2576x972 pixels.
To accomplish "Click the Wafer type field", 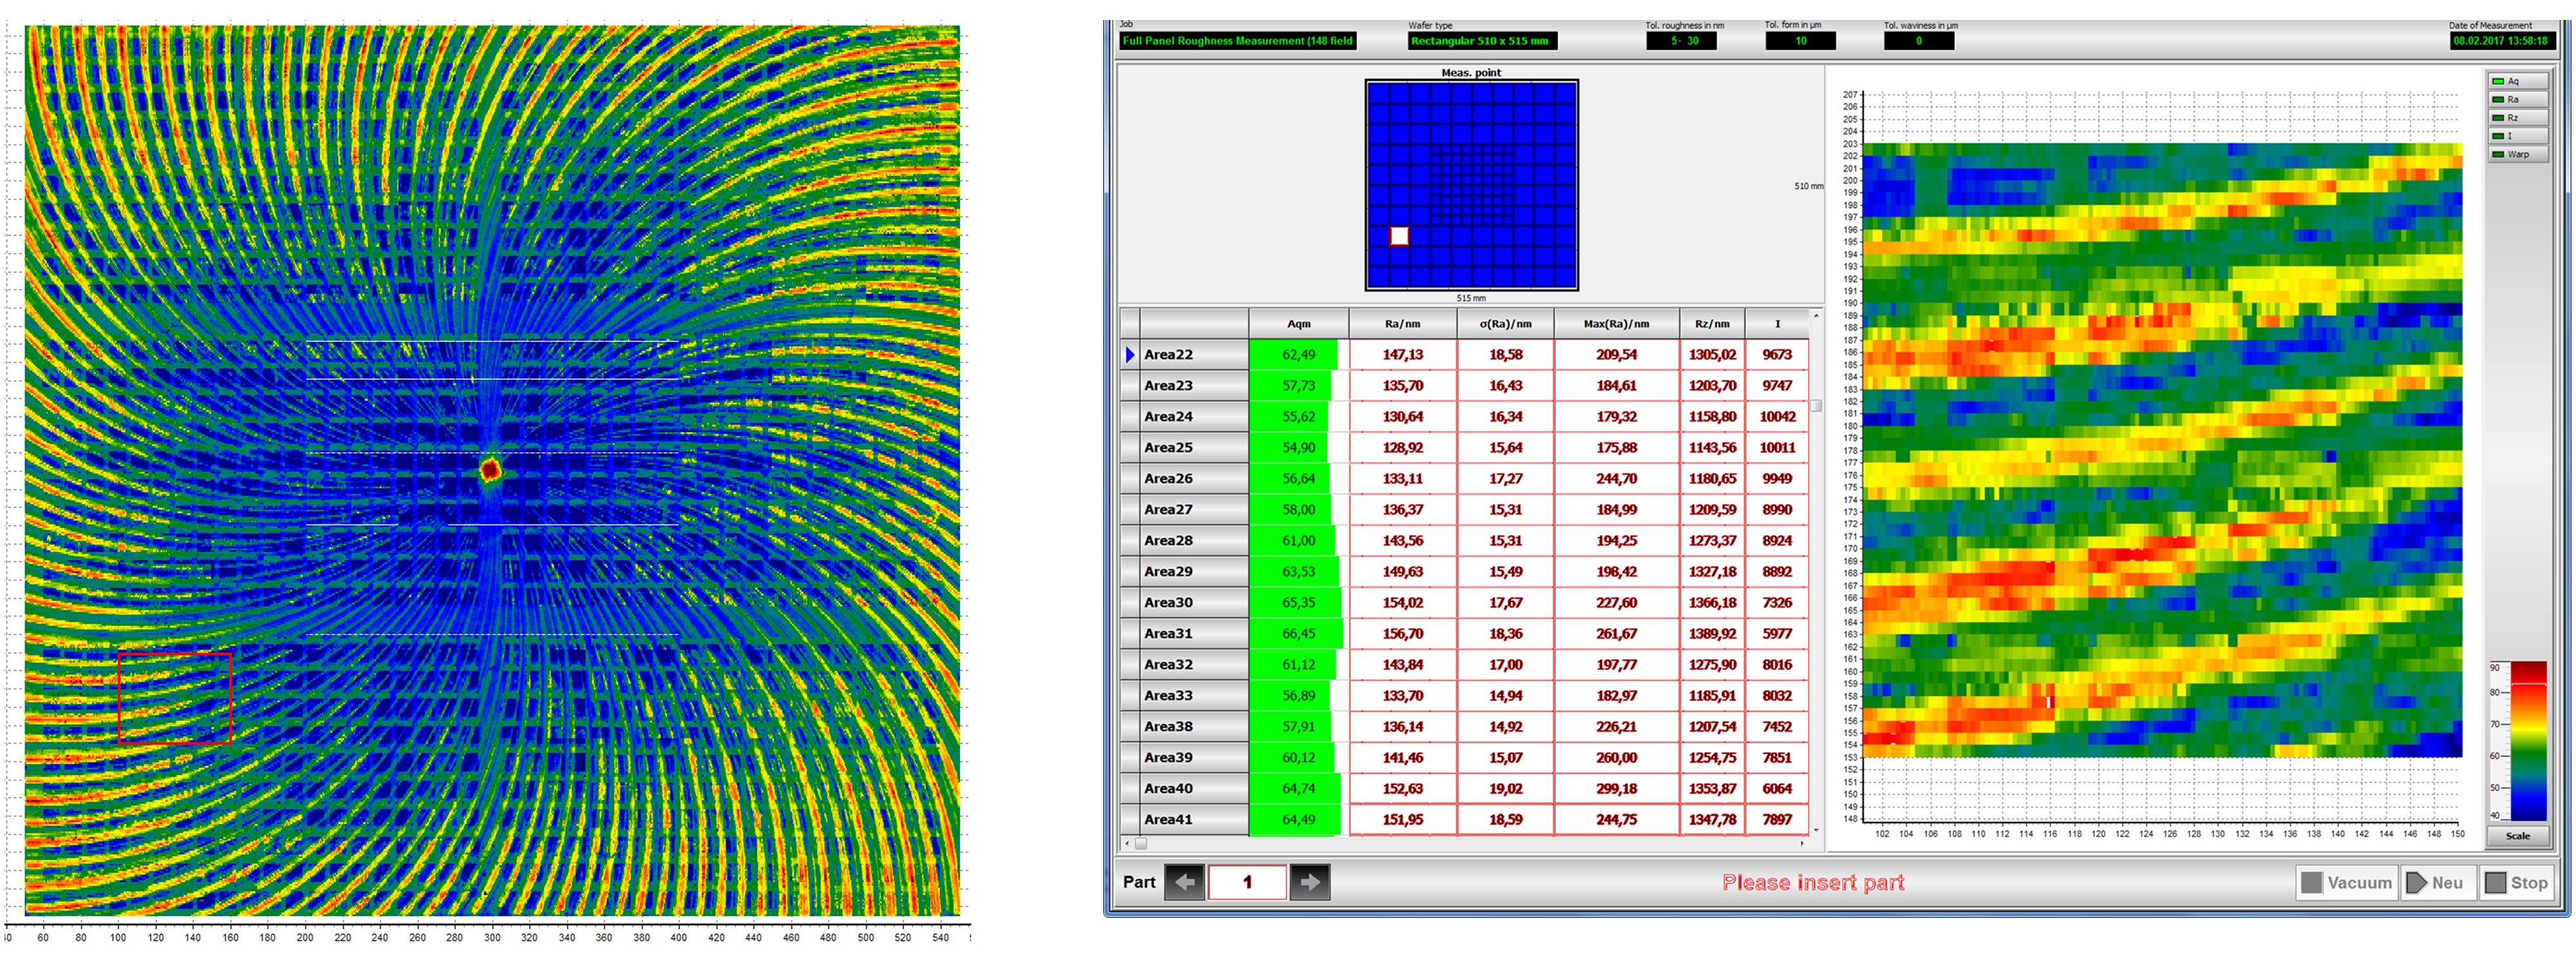I will (1482, 41).
